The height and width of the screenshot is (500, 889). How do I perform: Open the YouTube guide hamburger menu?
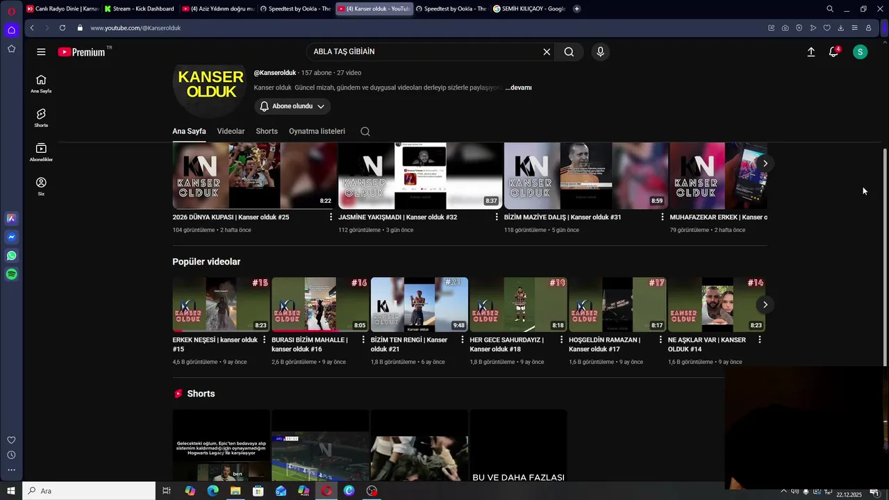(x=41, y=52)
